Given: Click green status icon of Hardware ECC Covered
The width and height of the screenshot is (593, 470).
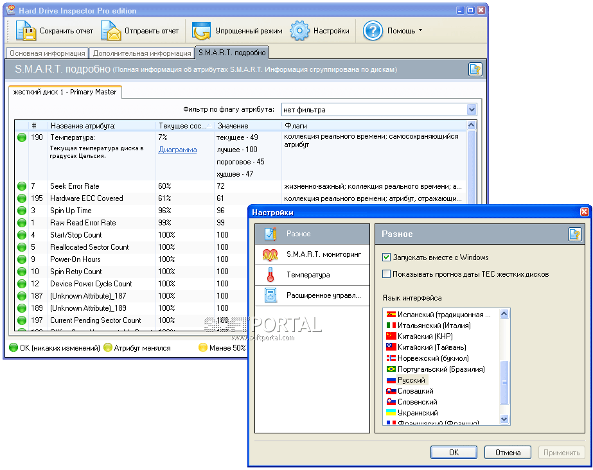Looking at the screenshot, I should [22, 198].
